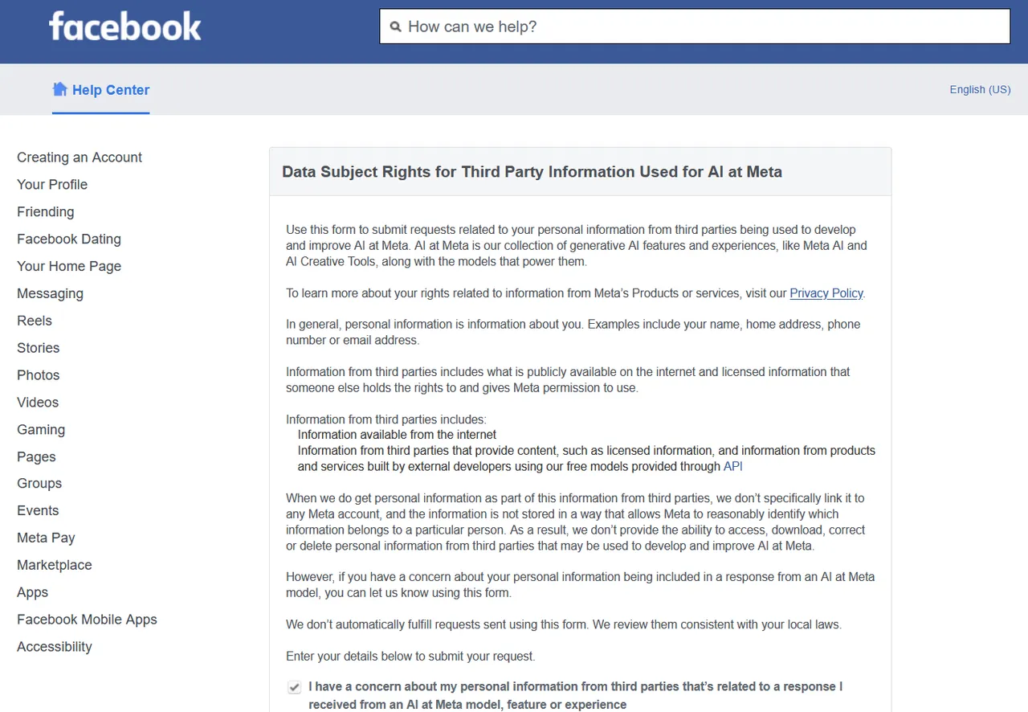The image size is (1028, 712).
Task: Open the Marketplace help topic
Action: click(55, 565)
